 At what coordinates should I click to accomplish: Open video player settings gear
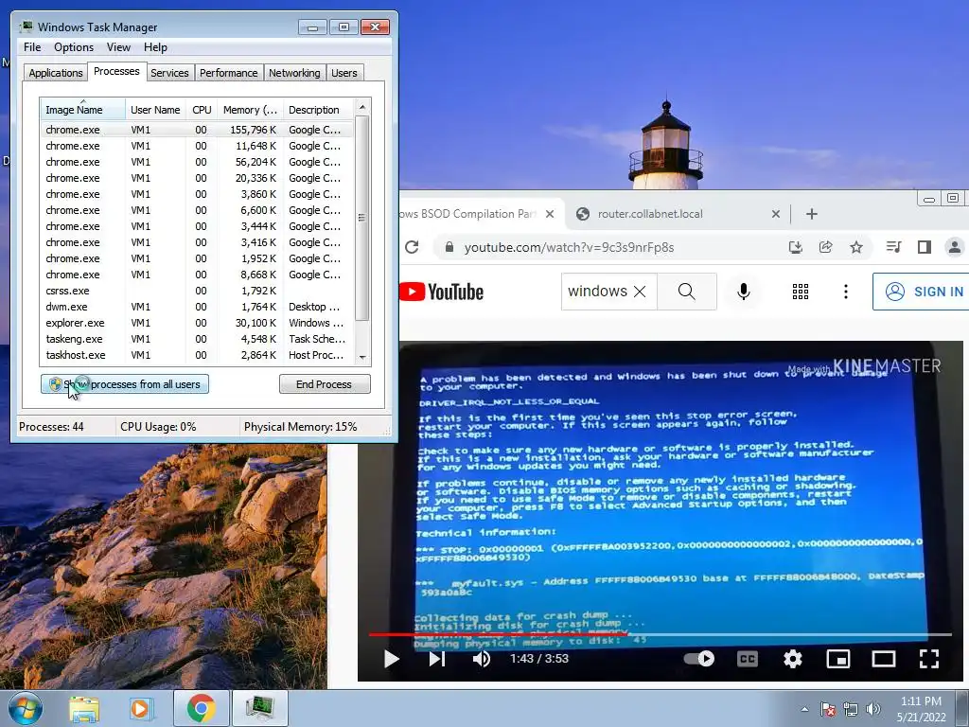[x=793, y=659]
